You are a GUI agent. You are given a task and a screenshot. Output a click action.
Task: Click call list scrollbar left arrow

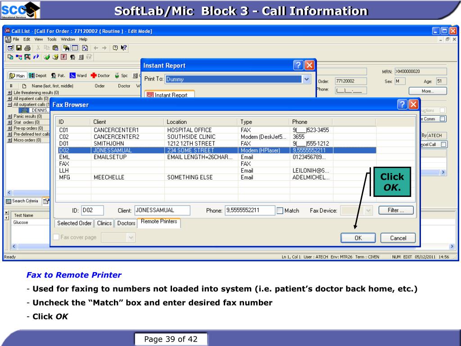pos(9,193)
